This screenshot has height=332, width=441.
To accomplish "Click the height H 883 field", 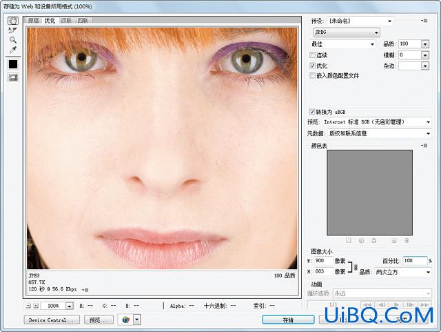I will point(323,271).
